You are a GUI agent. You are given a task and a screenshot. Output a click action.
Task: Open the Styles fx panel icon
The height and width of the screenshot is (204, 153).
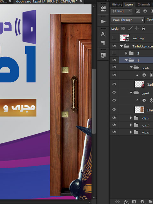(103, 55)
